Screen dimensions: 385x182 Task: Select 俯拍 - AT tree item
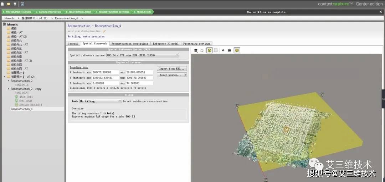pyautogui.click(x=17, y=33)
